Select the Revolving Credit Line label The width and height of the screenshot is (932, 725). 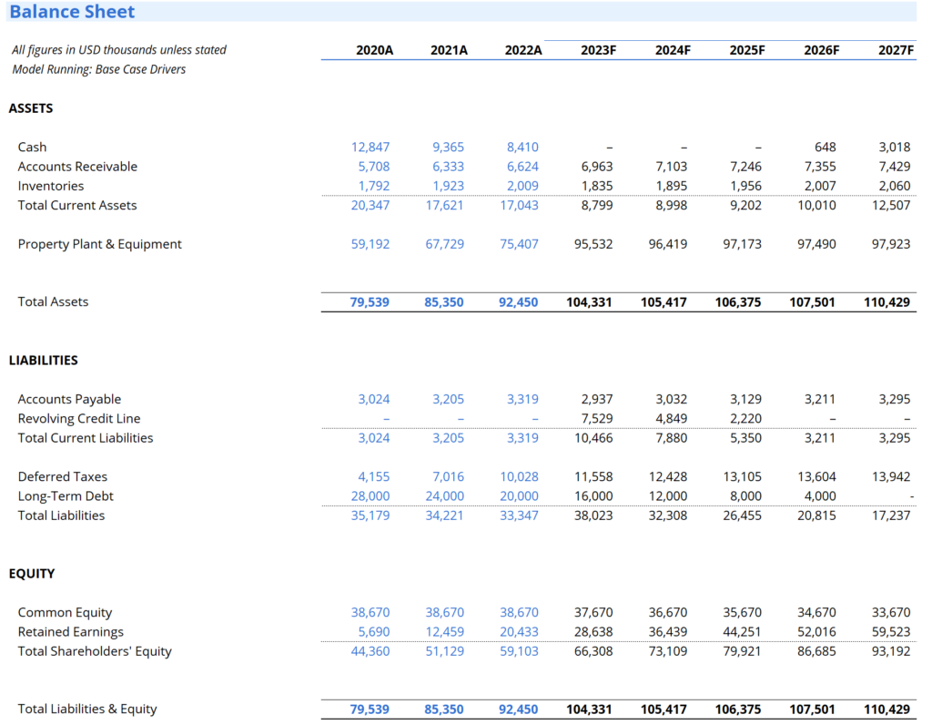(78, 418)
